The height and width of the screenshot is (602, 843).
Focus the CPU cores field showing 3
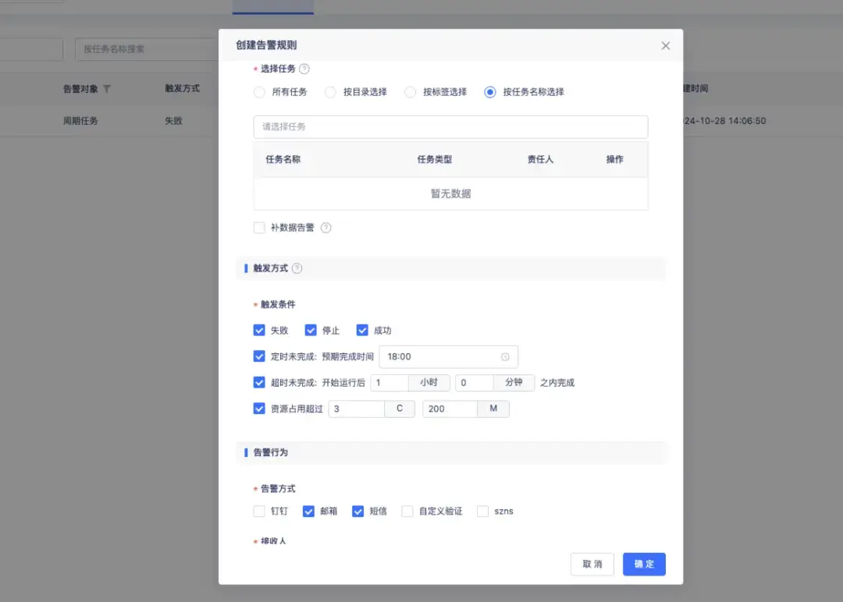357,409
